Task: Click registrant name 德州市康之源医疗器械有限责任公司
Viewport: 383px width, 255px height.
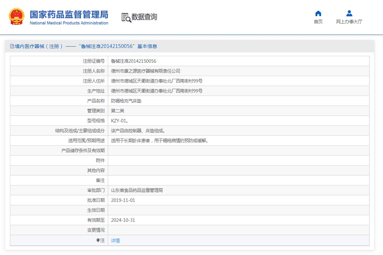Action: [x=145, y=71]
